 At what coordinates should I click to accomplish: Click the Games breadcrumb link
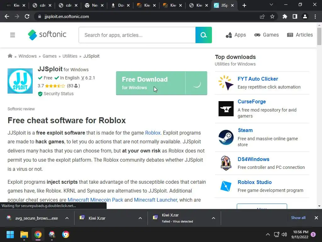coord(49,56)
